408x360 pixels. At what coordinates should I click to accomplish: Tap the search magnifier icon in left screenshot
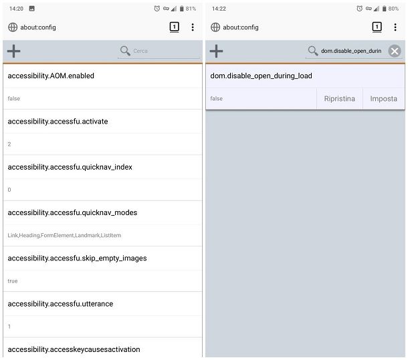(x=125, y=51)
